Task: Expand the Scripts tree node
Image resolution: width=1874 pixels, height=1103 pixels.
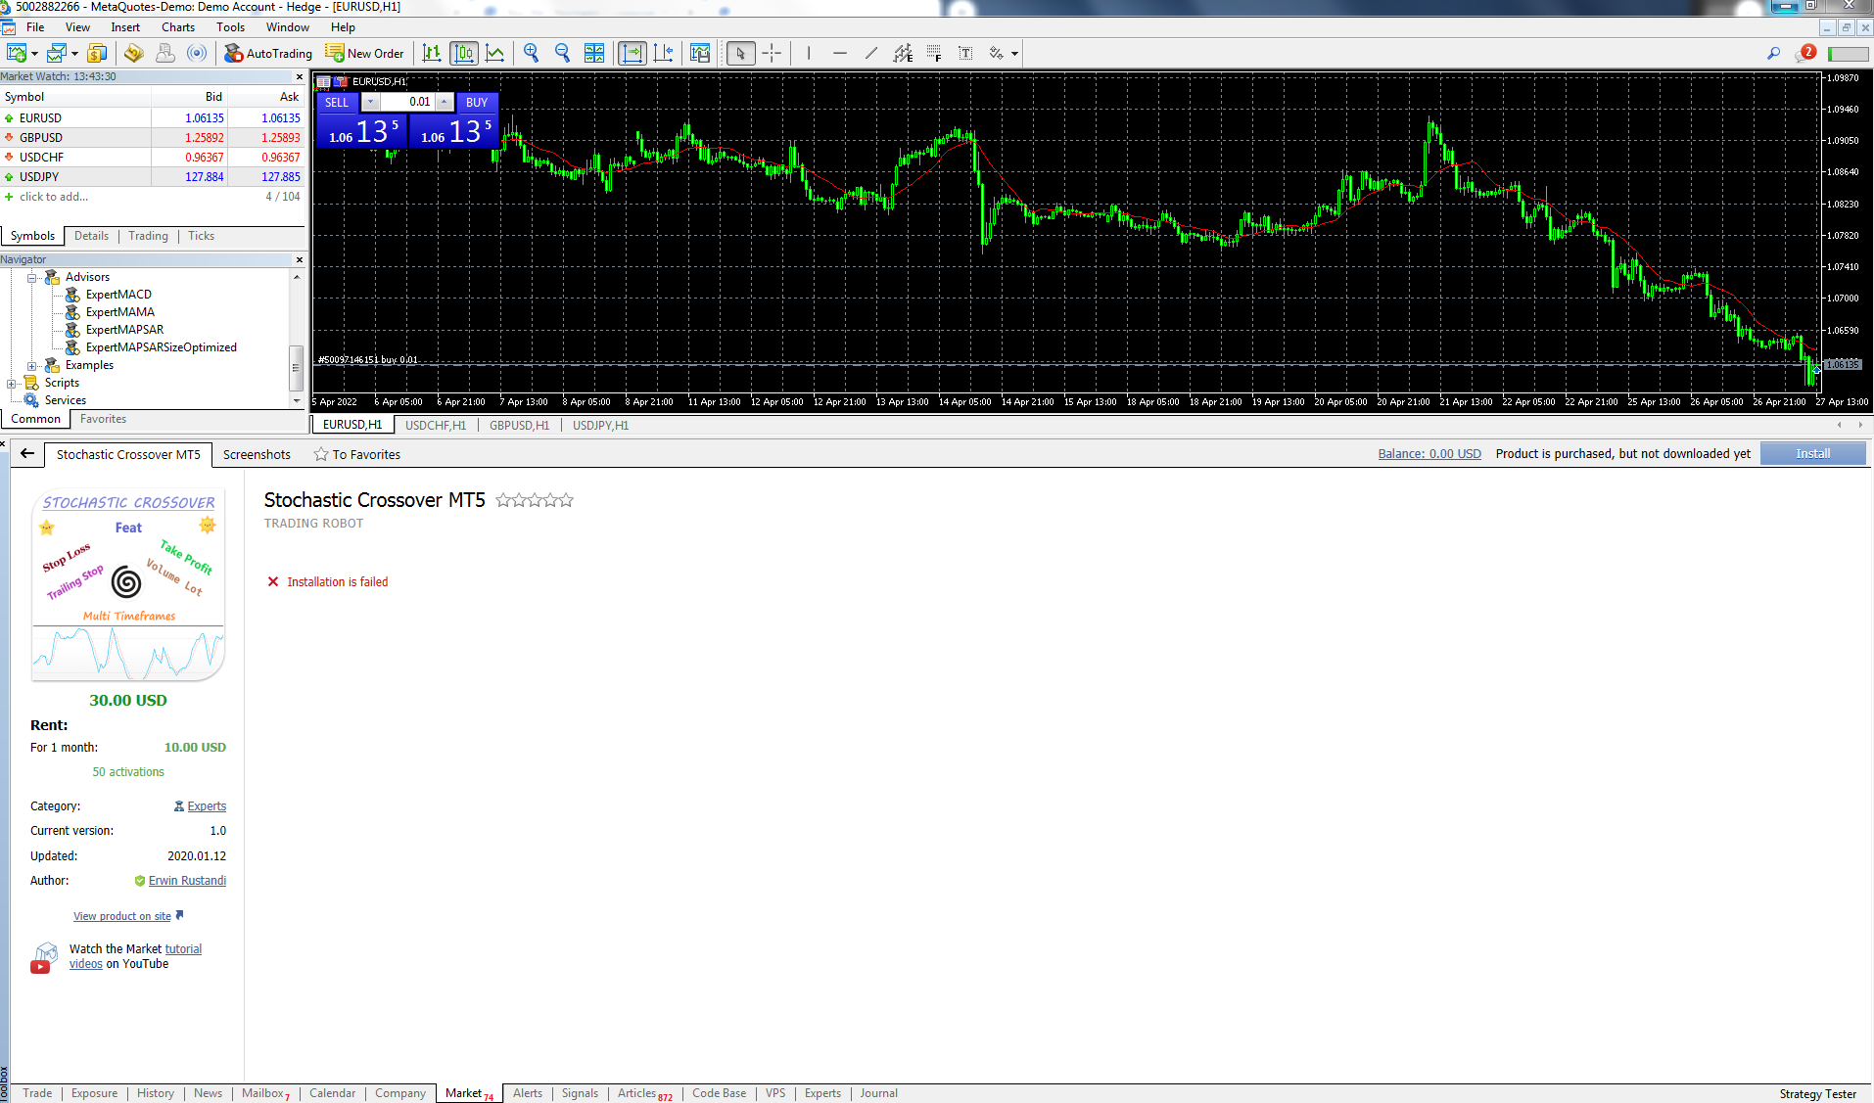Action: tap(12, 384)
